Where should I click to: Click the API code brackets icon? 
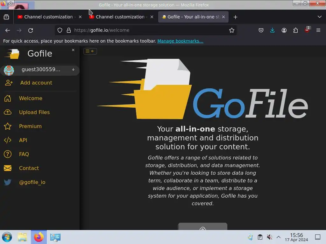8,140
